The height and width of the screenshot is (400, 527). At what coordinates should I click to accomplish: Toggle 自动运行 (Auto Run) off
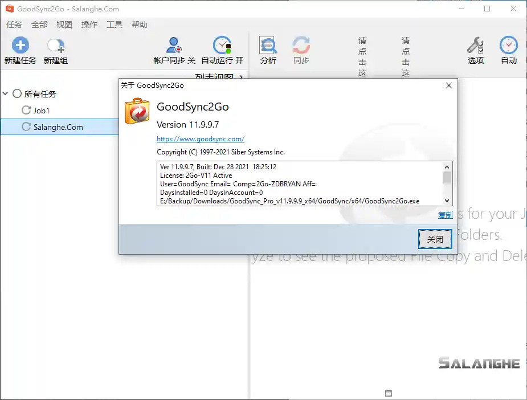coord(222,44)
